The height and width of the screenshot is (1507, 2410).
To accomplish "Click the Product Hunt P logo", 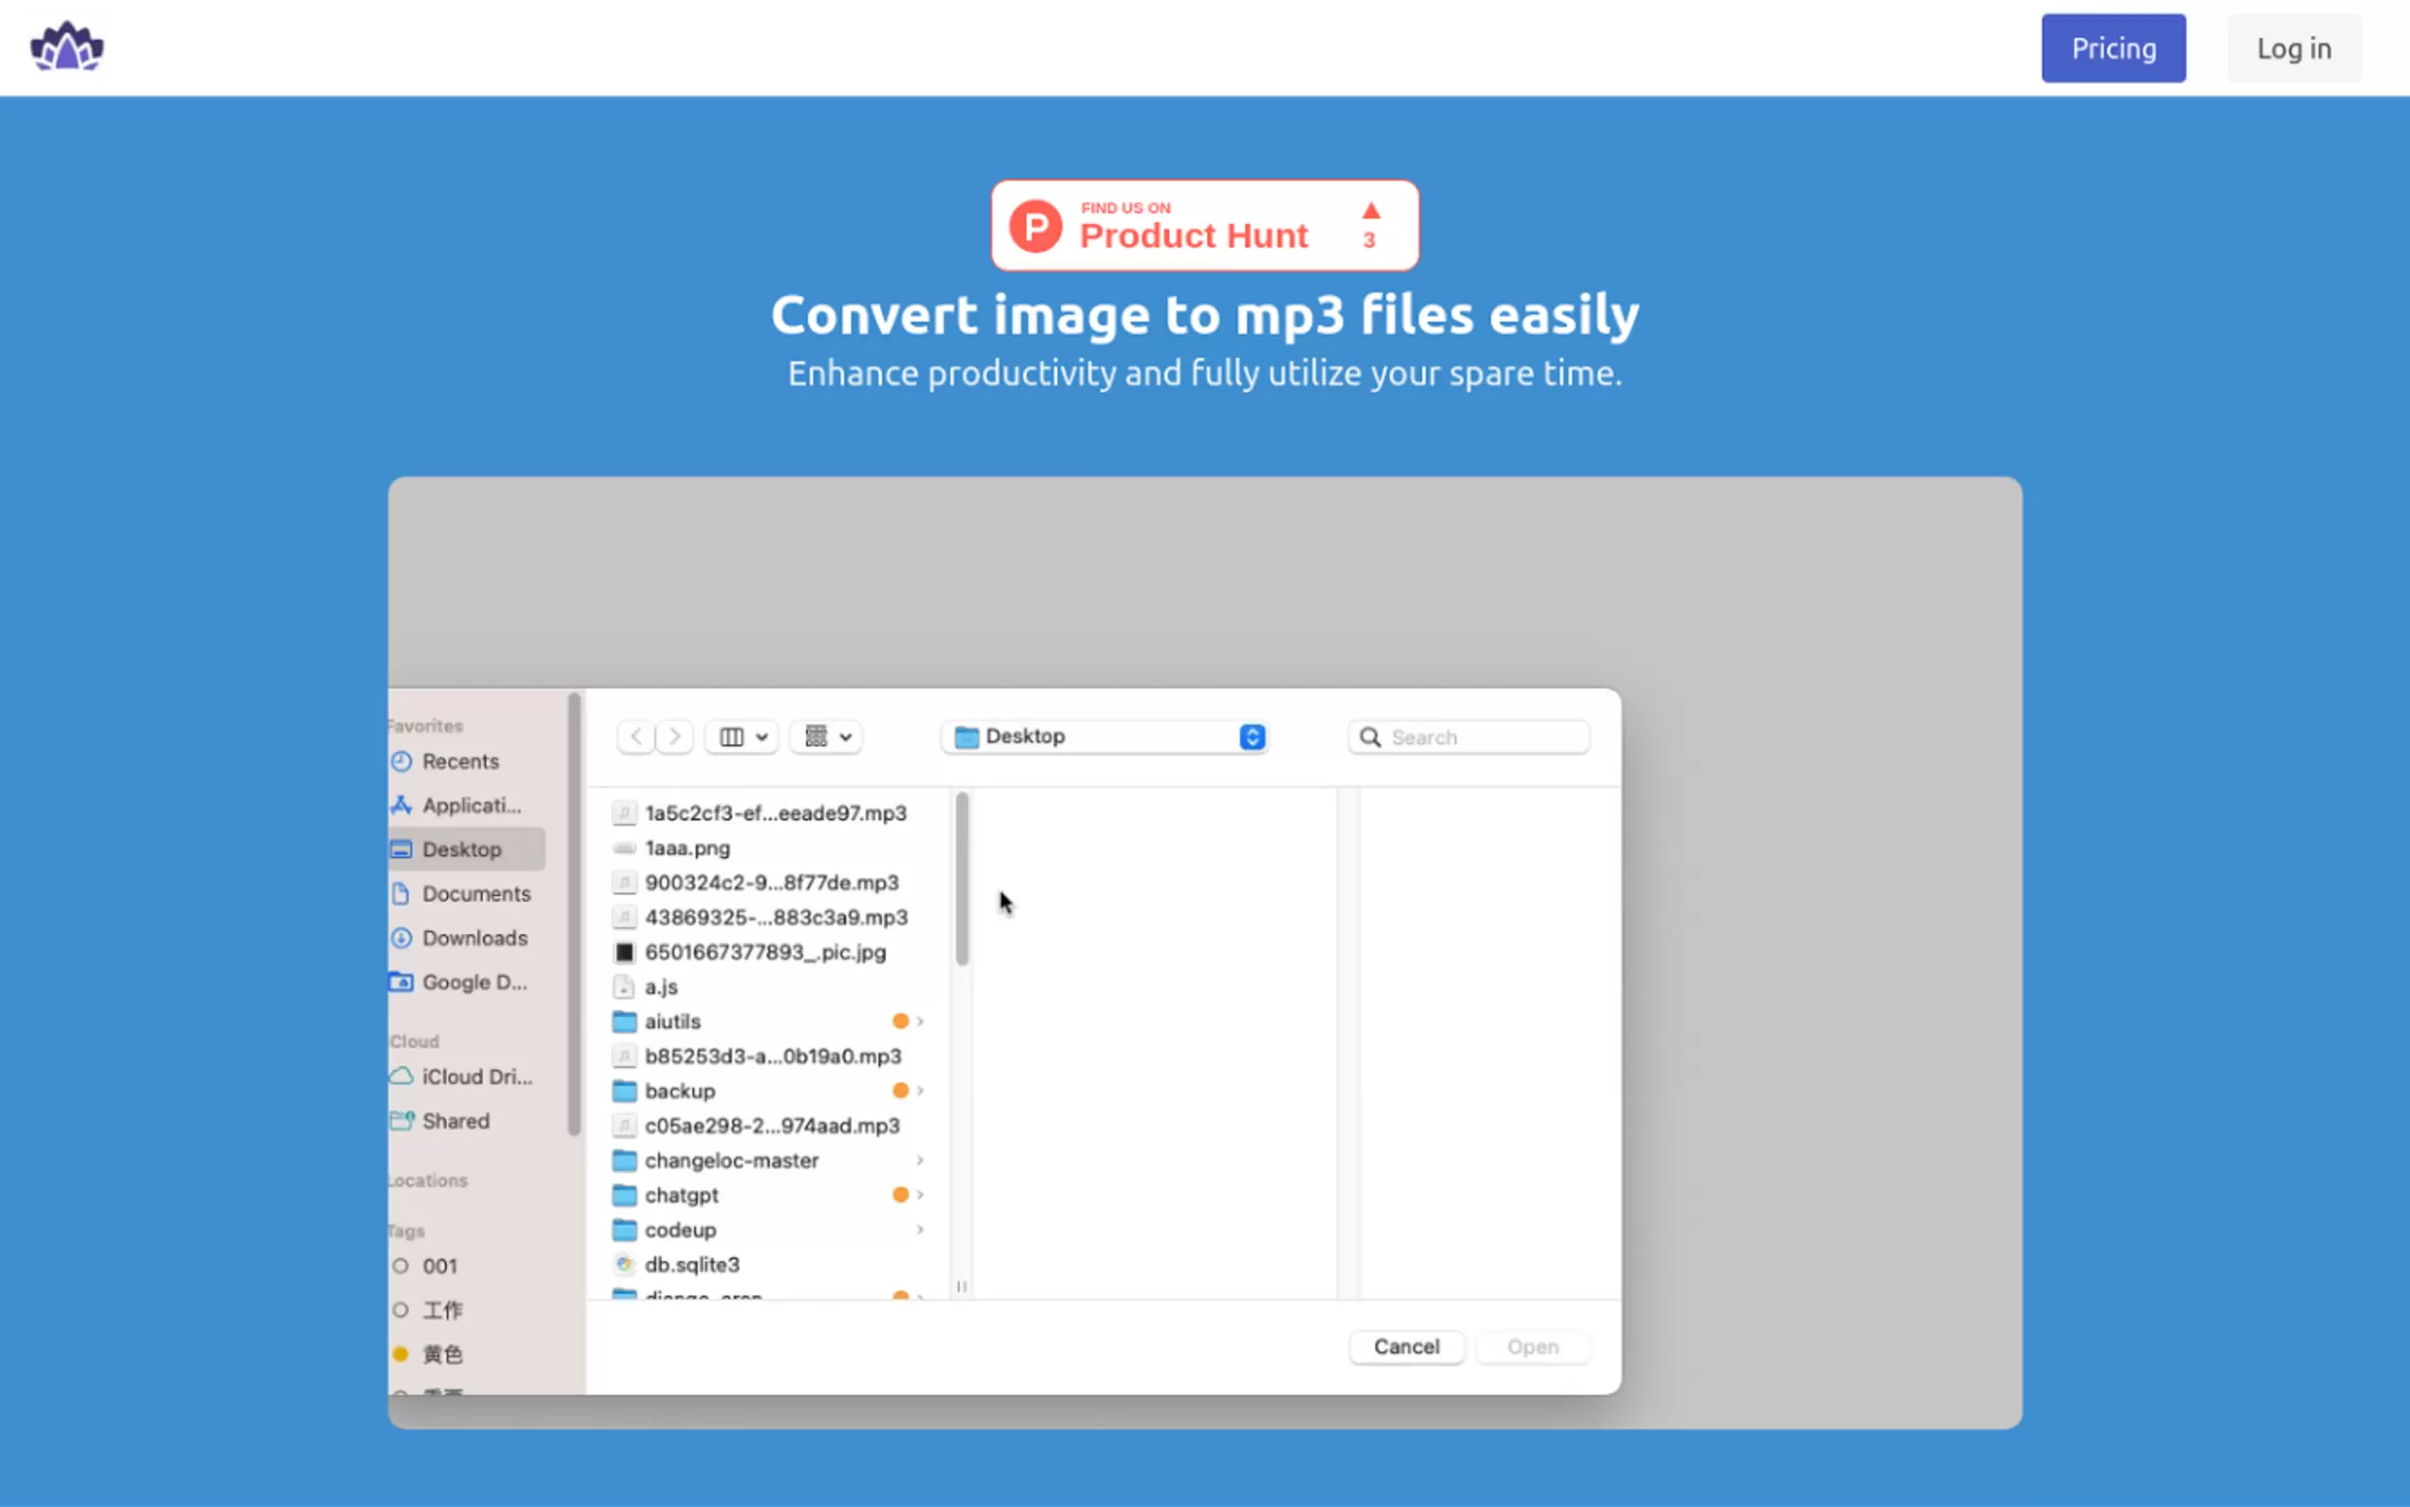I will pos(1035,226).
